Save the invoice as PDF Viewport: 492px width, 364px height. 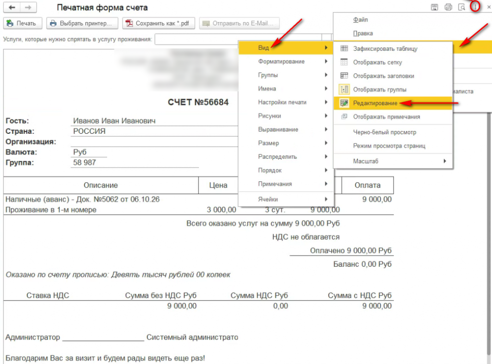coord(159,23)
